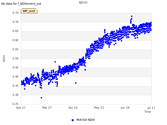Click the 0.25 y-axis tick label
Screen dimensions: 167x125
[16, 104]
